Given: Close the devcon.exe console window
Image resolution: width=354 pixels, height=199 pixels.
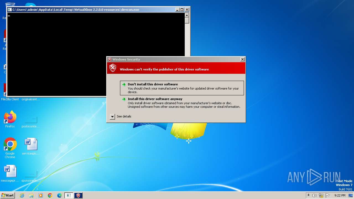Looking at the screenshot, I should coord(187,10).
